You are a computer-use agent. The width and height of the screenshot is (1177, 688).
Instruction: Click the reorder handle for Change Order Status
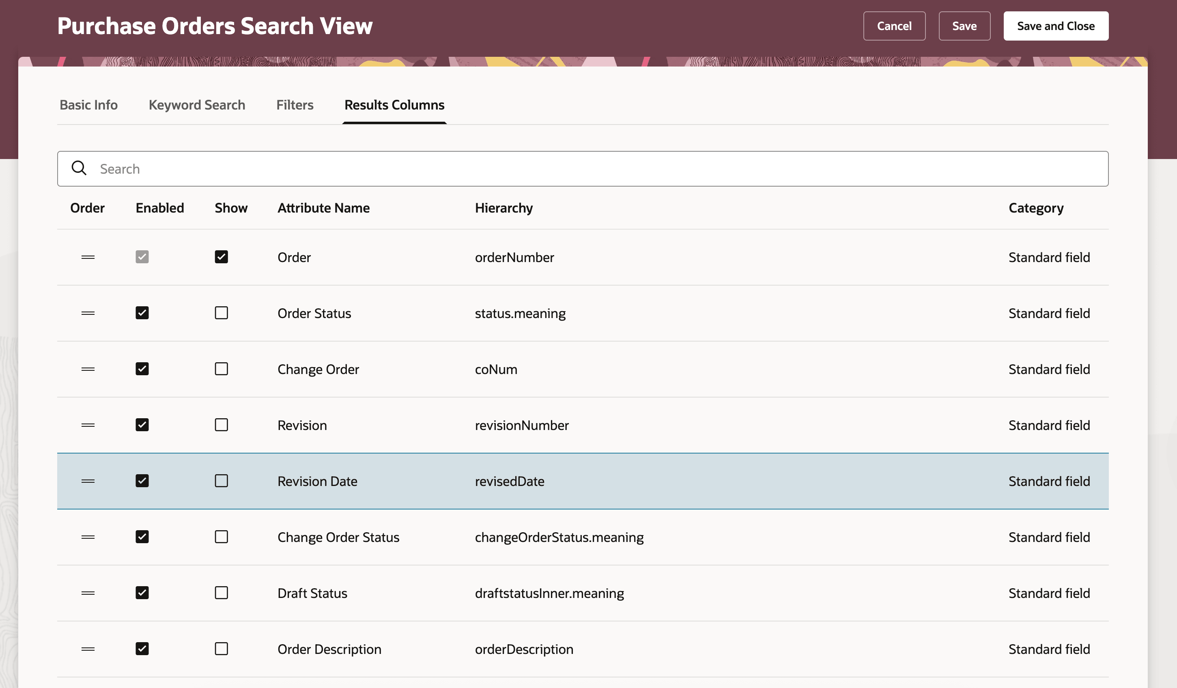(x=87, y=537)
